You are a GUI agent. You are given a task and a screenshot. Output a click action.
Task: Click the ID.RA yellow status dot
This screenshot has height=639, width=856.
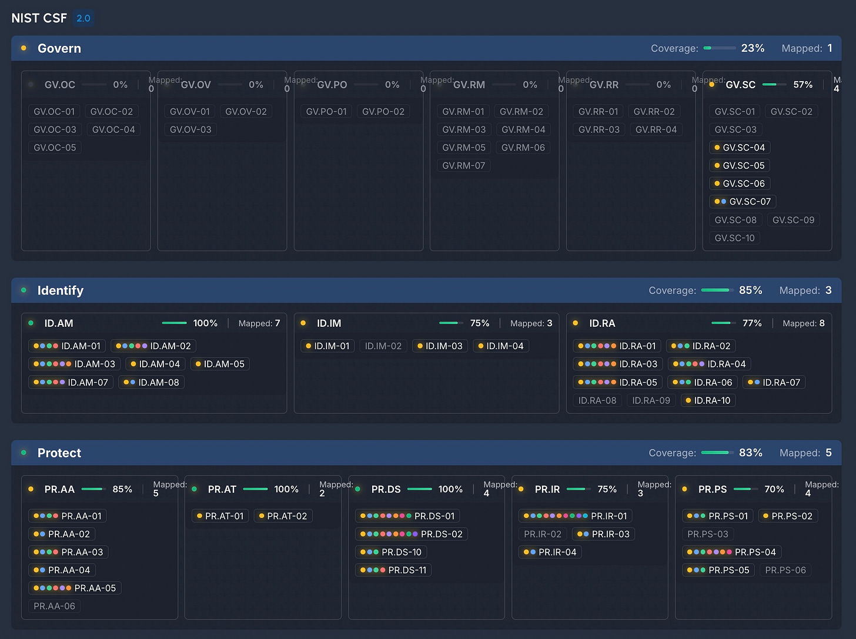pyautogui.click(x=576, y=323)
